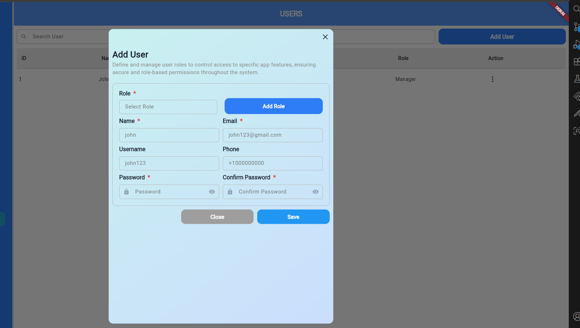Open Accounts icon in activity bar
580x328 pixels.
point(576,316)
